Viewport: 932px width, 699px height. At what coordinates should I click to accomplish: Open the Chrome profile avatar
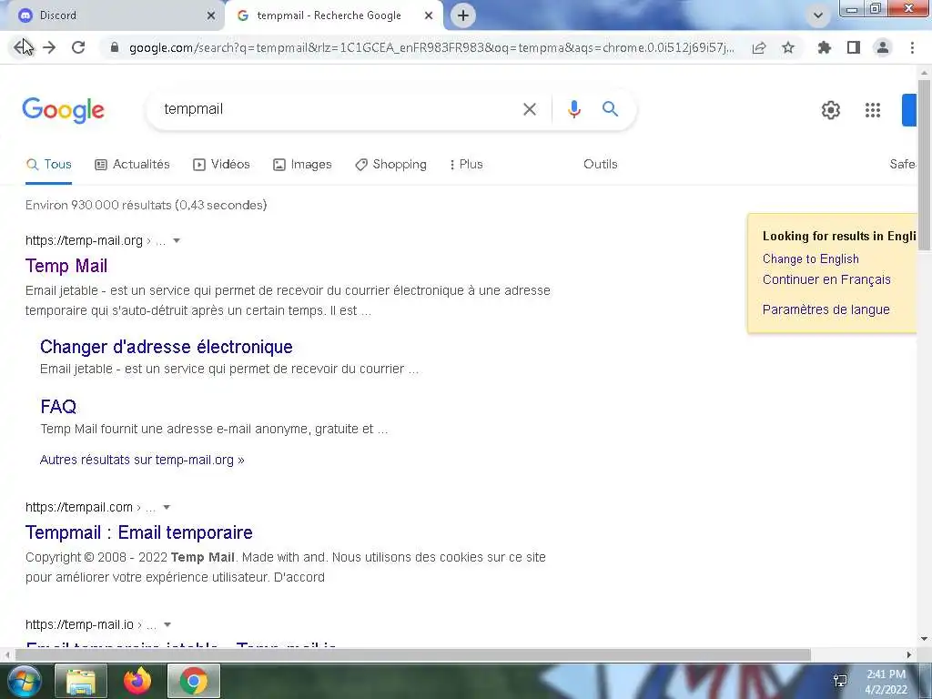pyautogui.click(x=883, y=47)
